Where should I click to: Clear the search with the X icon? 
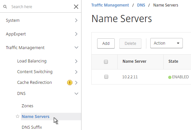pos(76,7)
